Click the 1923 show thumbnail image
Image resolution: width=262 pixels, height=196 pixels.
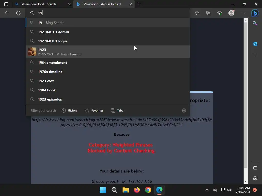click(32, 52)
